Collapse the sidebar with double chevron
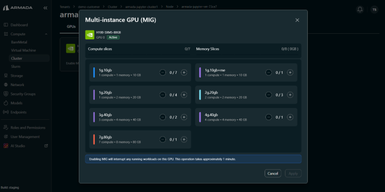The width and height of the screenshot is (385, 192). pos(45,8)
